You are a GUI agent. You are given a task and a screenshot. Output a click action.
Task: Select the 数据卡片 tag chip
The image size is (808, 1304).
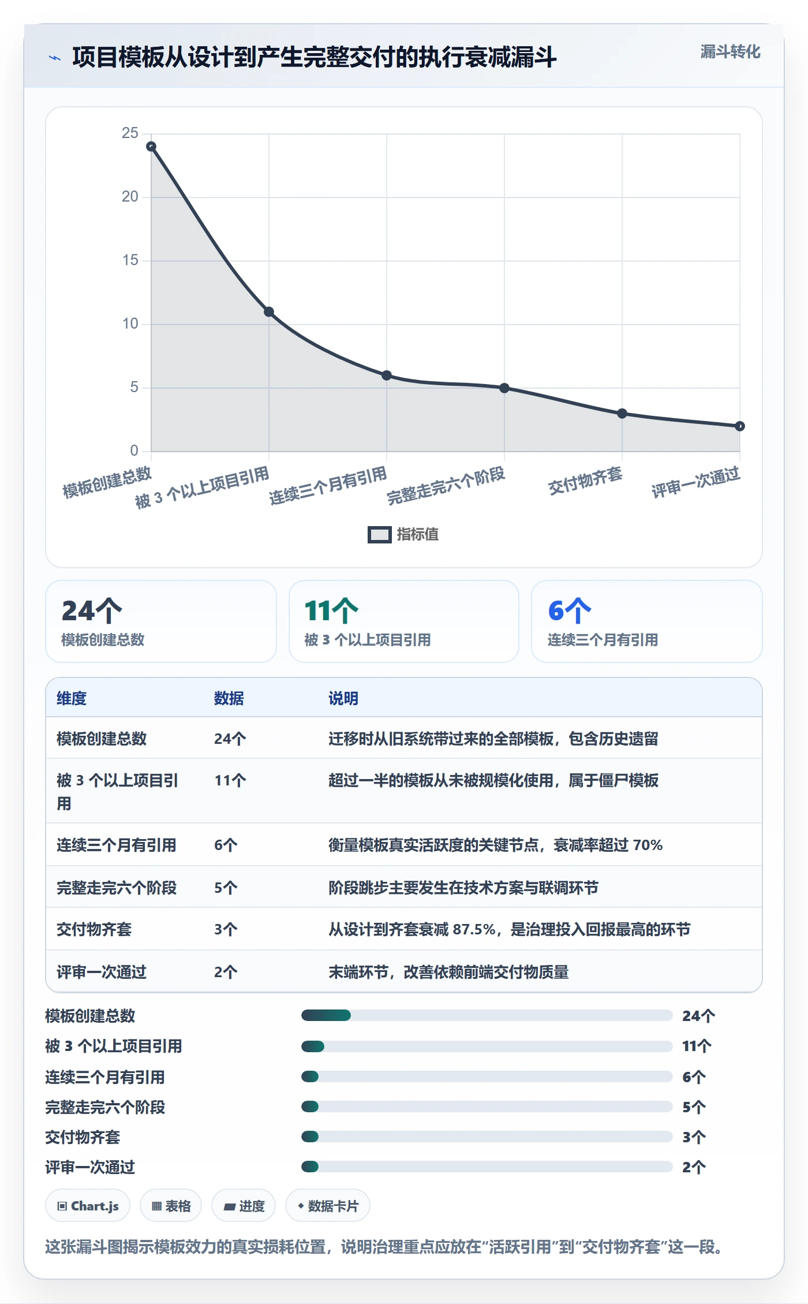328,1206
